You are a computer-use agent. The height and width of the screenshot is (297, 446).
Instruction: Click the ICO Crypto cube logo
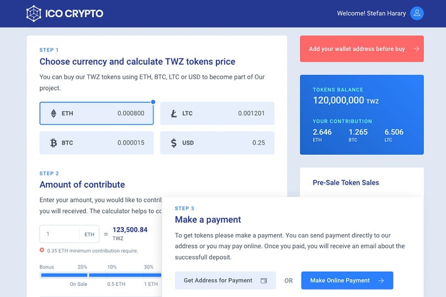click(34, 13)
